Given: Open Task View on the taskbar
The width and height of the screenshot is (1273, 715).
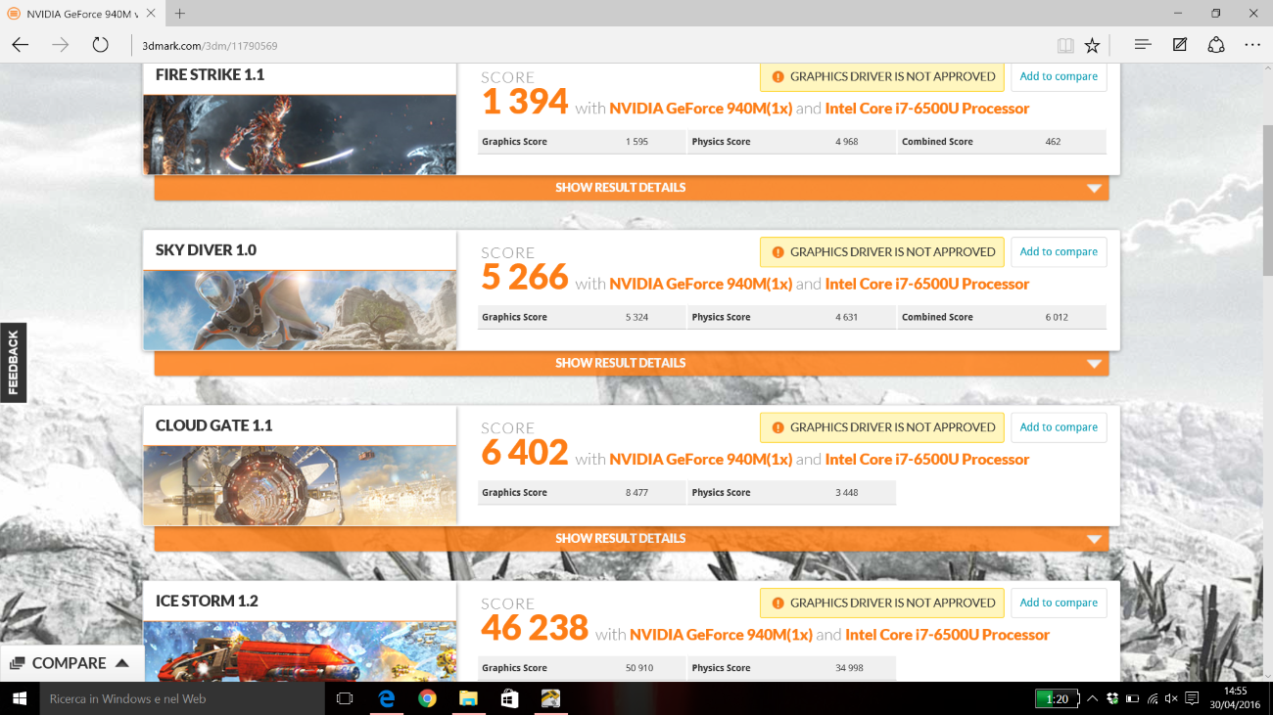Looking at the screenshot, I should 345,698.
